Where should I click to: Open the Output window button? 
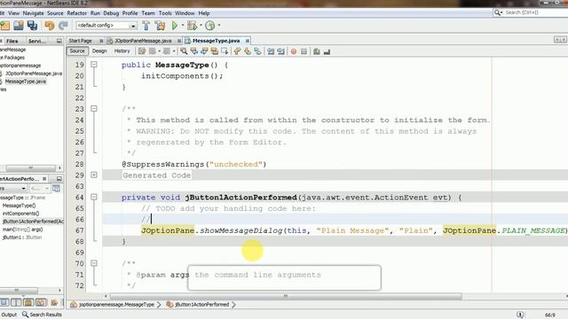9,315
